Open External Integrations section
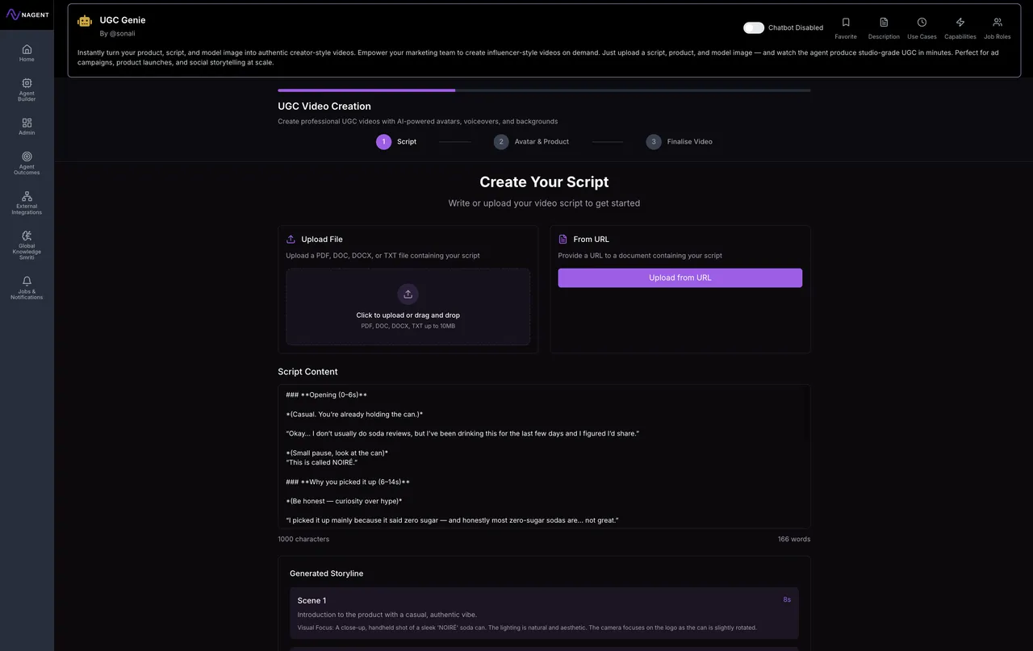 (27, 202)
